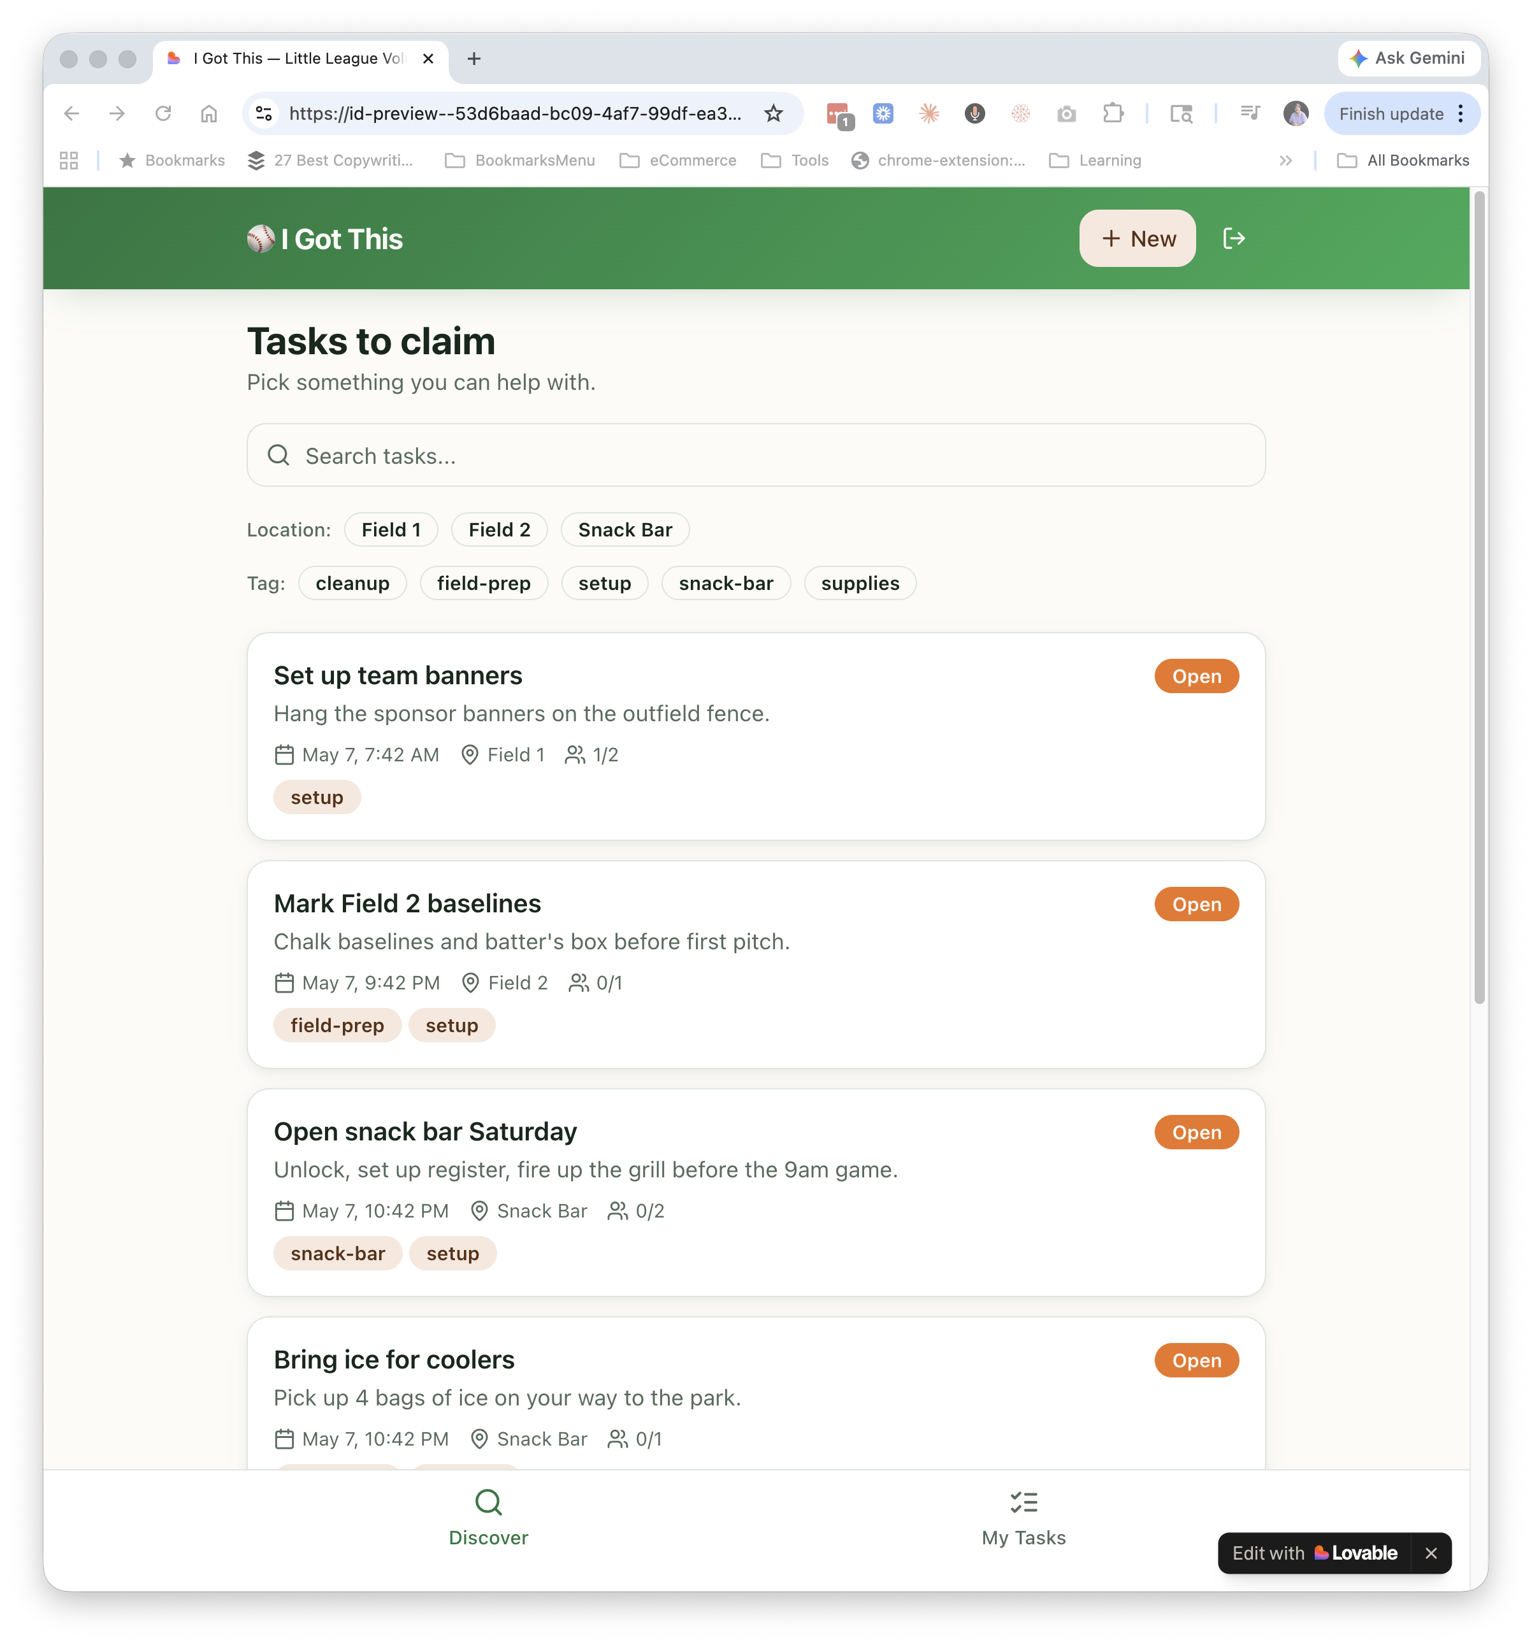Click the Chrome three-dot menu icon
This screenshot has height=1645, width=1532.
[1461, 113]
